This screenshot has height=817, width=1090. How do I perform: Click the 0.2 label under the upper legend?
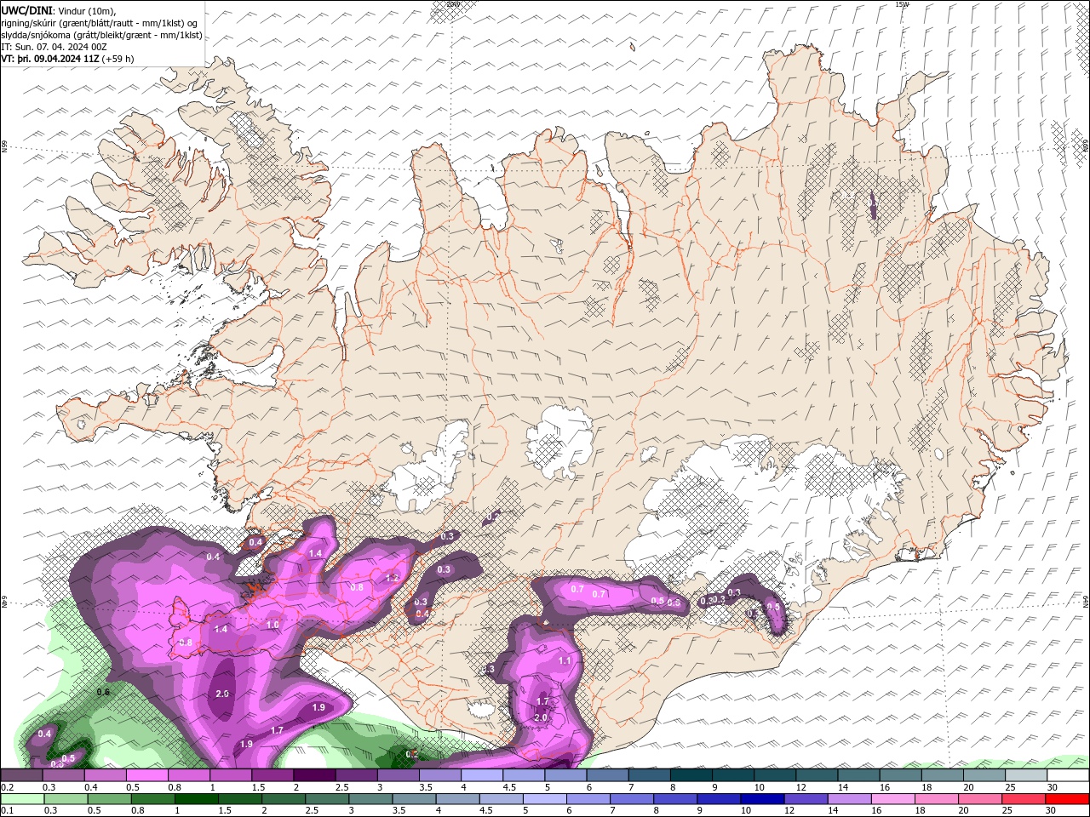[x=7, y=787]
